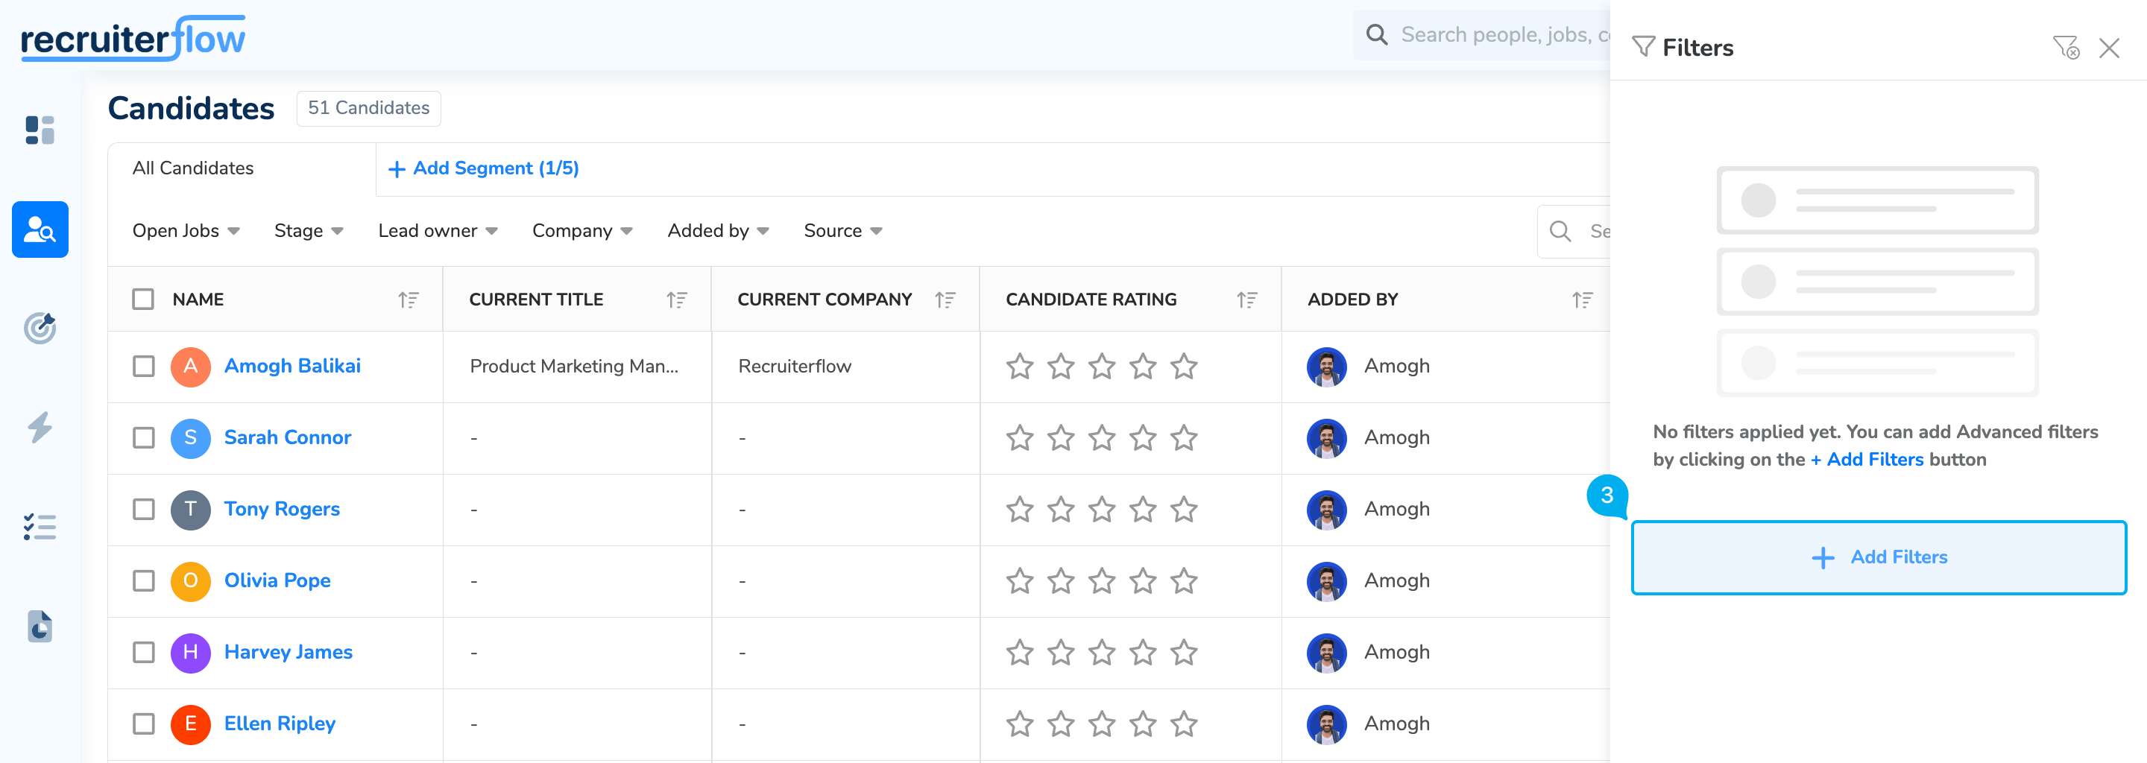The image size is (2147, 763).
Task: Switch to the All Candidates tab
Action: click(192, 168)
